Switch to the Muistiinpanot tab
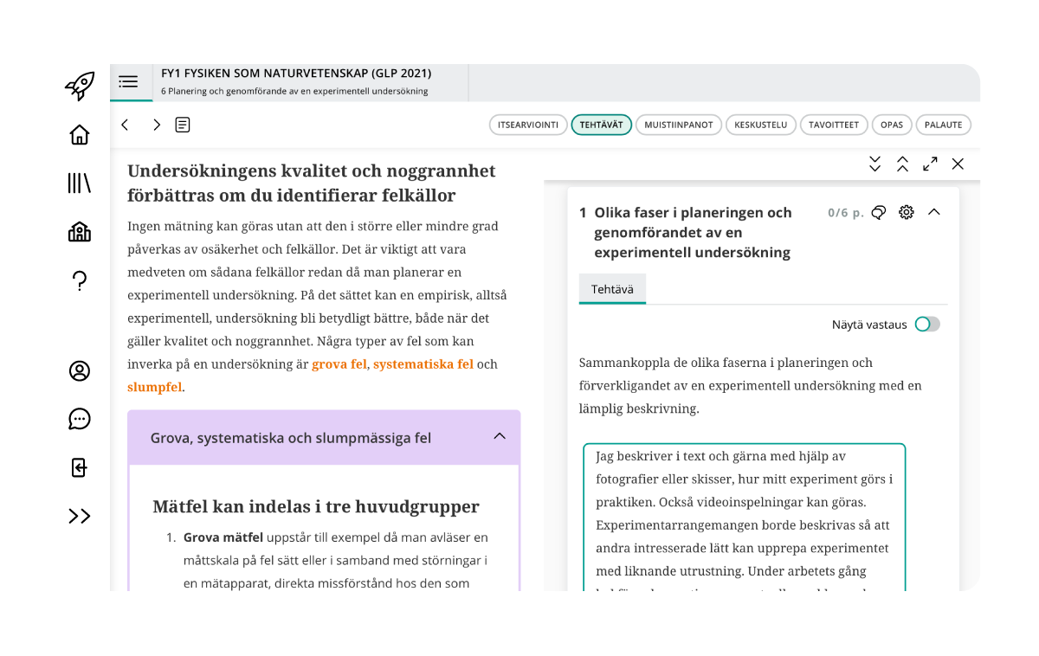Image resolution: width=1039 pixels, height=656 pixels. tap(679, 125)
